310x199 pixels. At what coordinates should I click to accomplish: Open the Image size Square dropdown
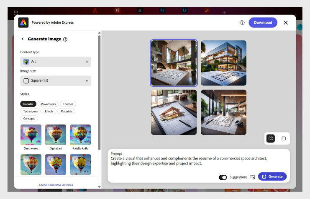(x=56, y=80)
